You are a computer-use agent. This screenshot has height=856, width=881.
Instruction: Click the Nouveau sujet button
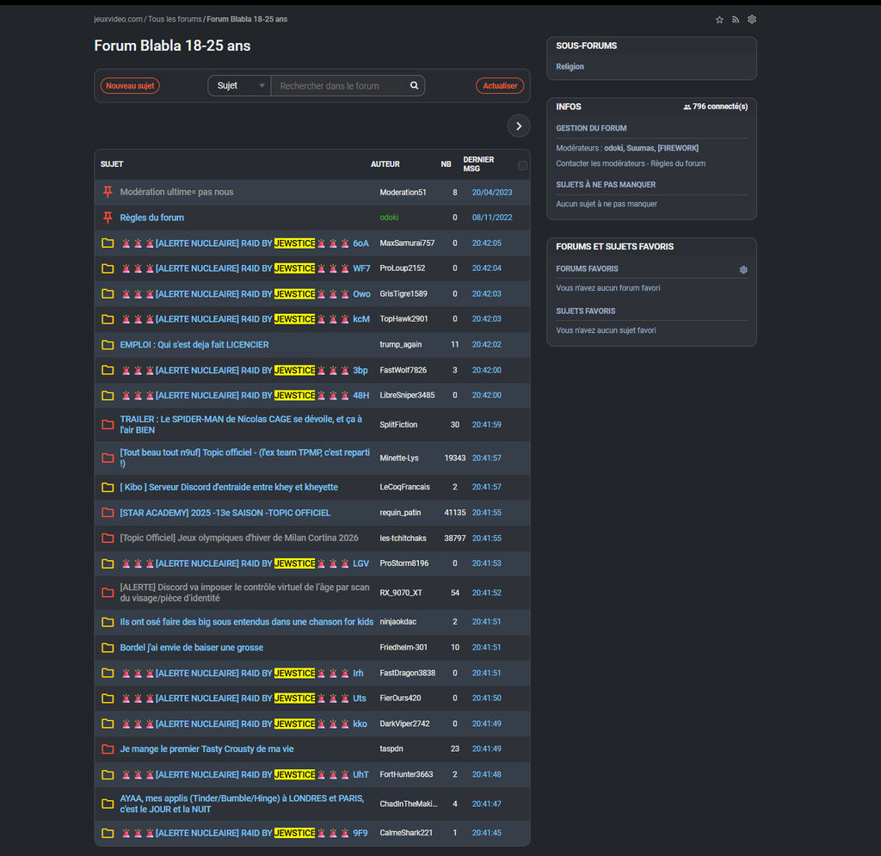pyautogui.click(x=130, y=86)
